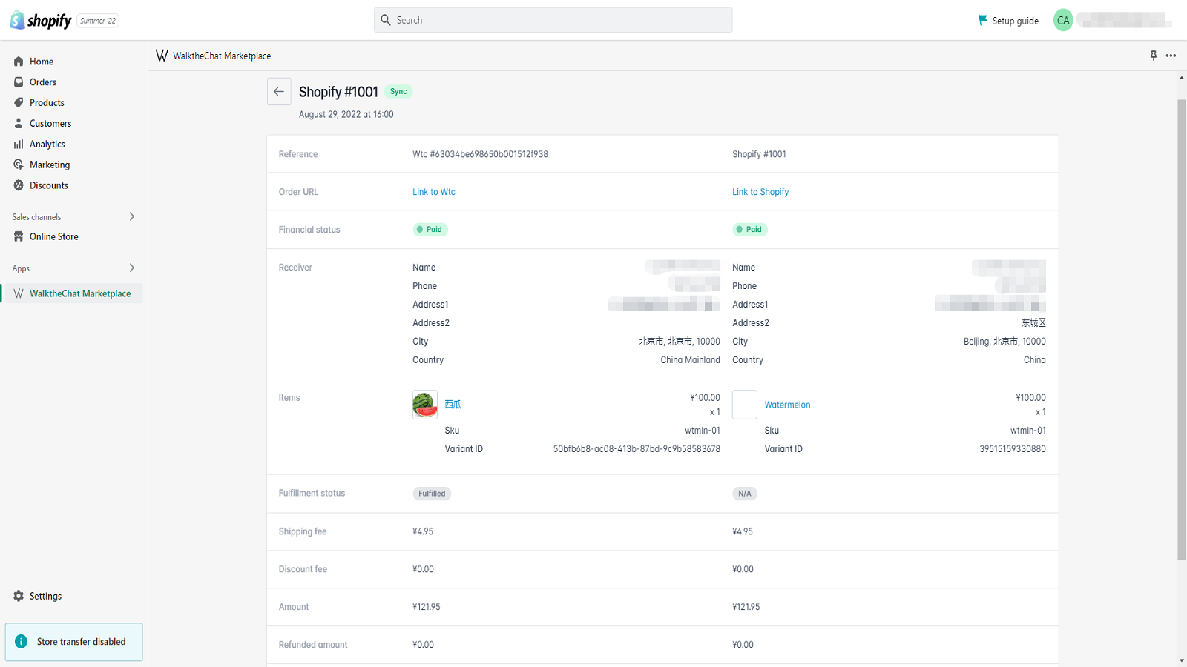This screenshot has height=667, width=1187.
Task: Follow the Link to Shopify URL
Action: [760, 192]
